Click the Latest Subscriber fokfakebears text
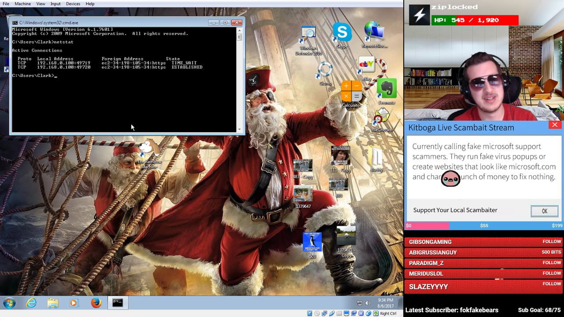The image size is (564, 317). click(452, 310)
